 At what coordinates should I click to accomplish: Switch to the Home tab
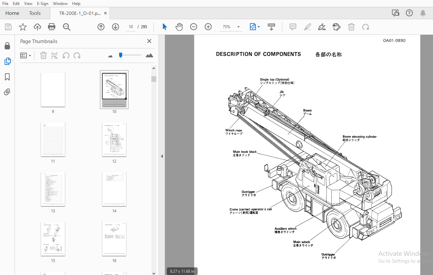tap(12, 13)
